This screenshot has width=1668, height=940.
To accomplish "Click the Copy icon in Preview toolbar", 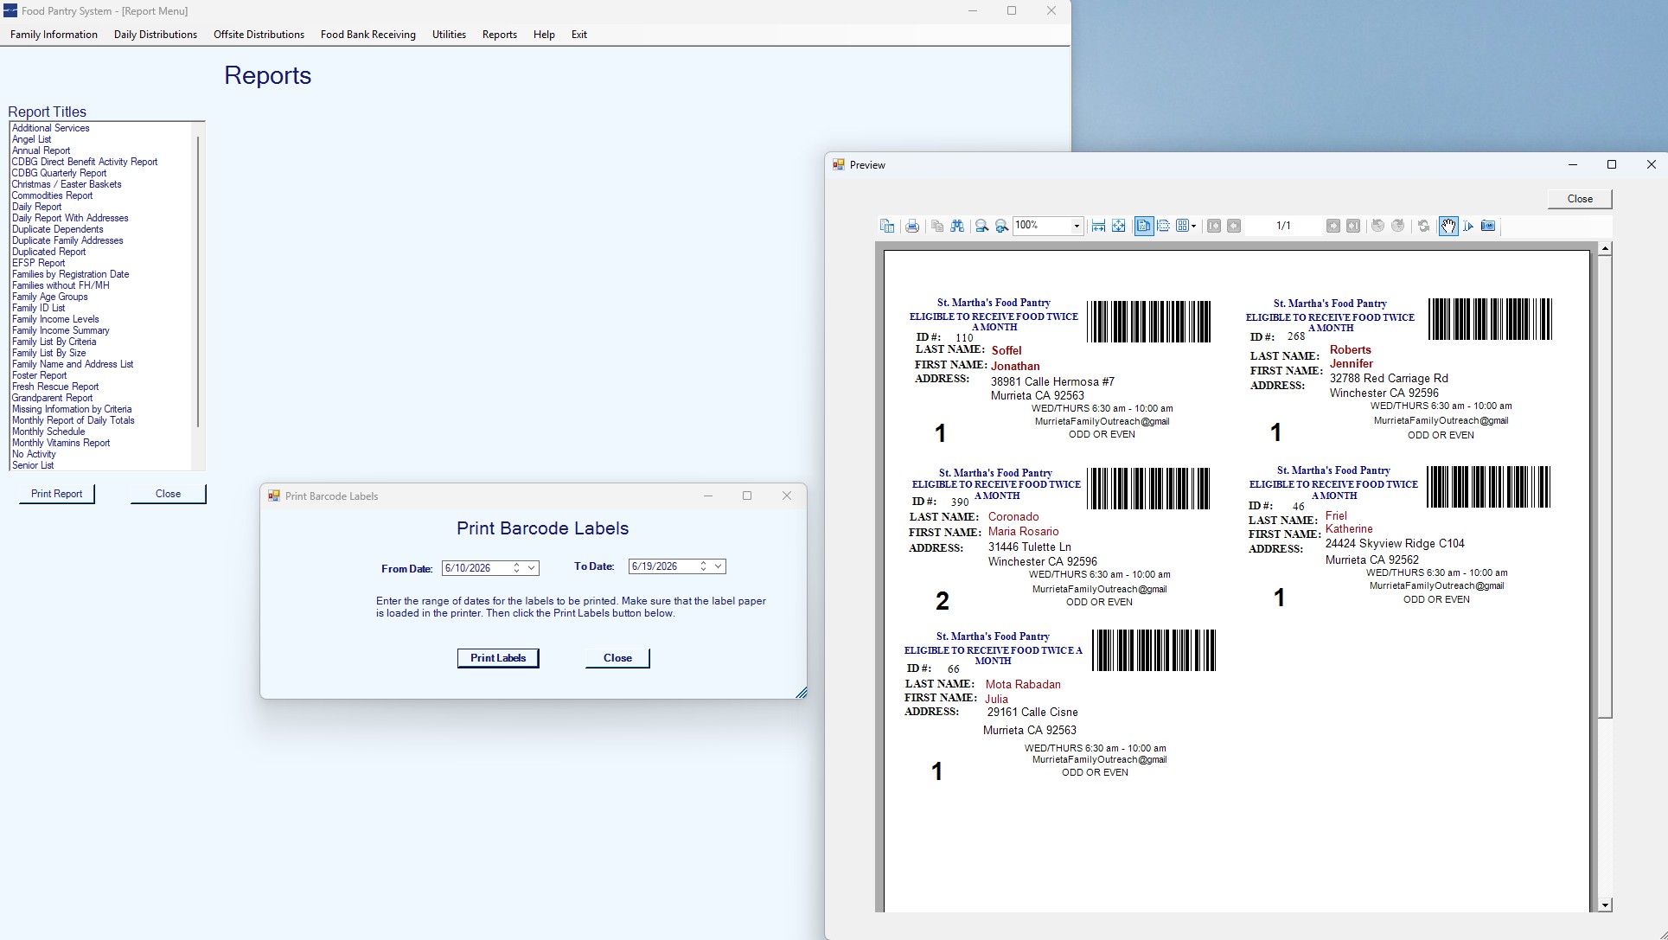I will pyautogui.click(x=937, y=226).
